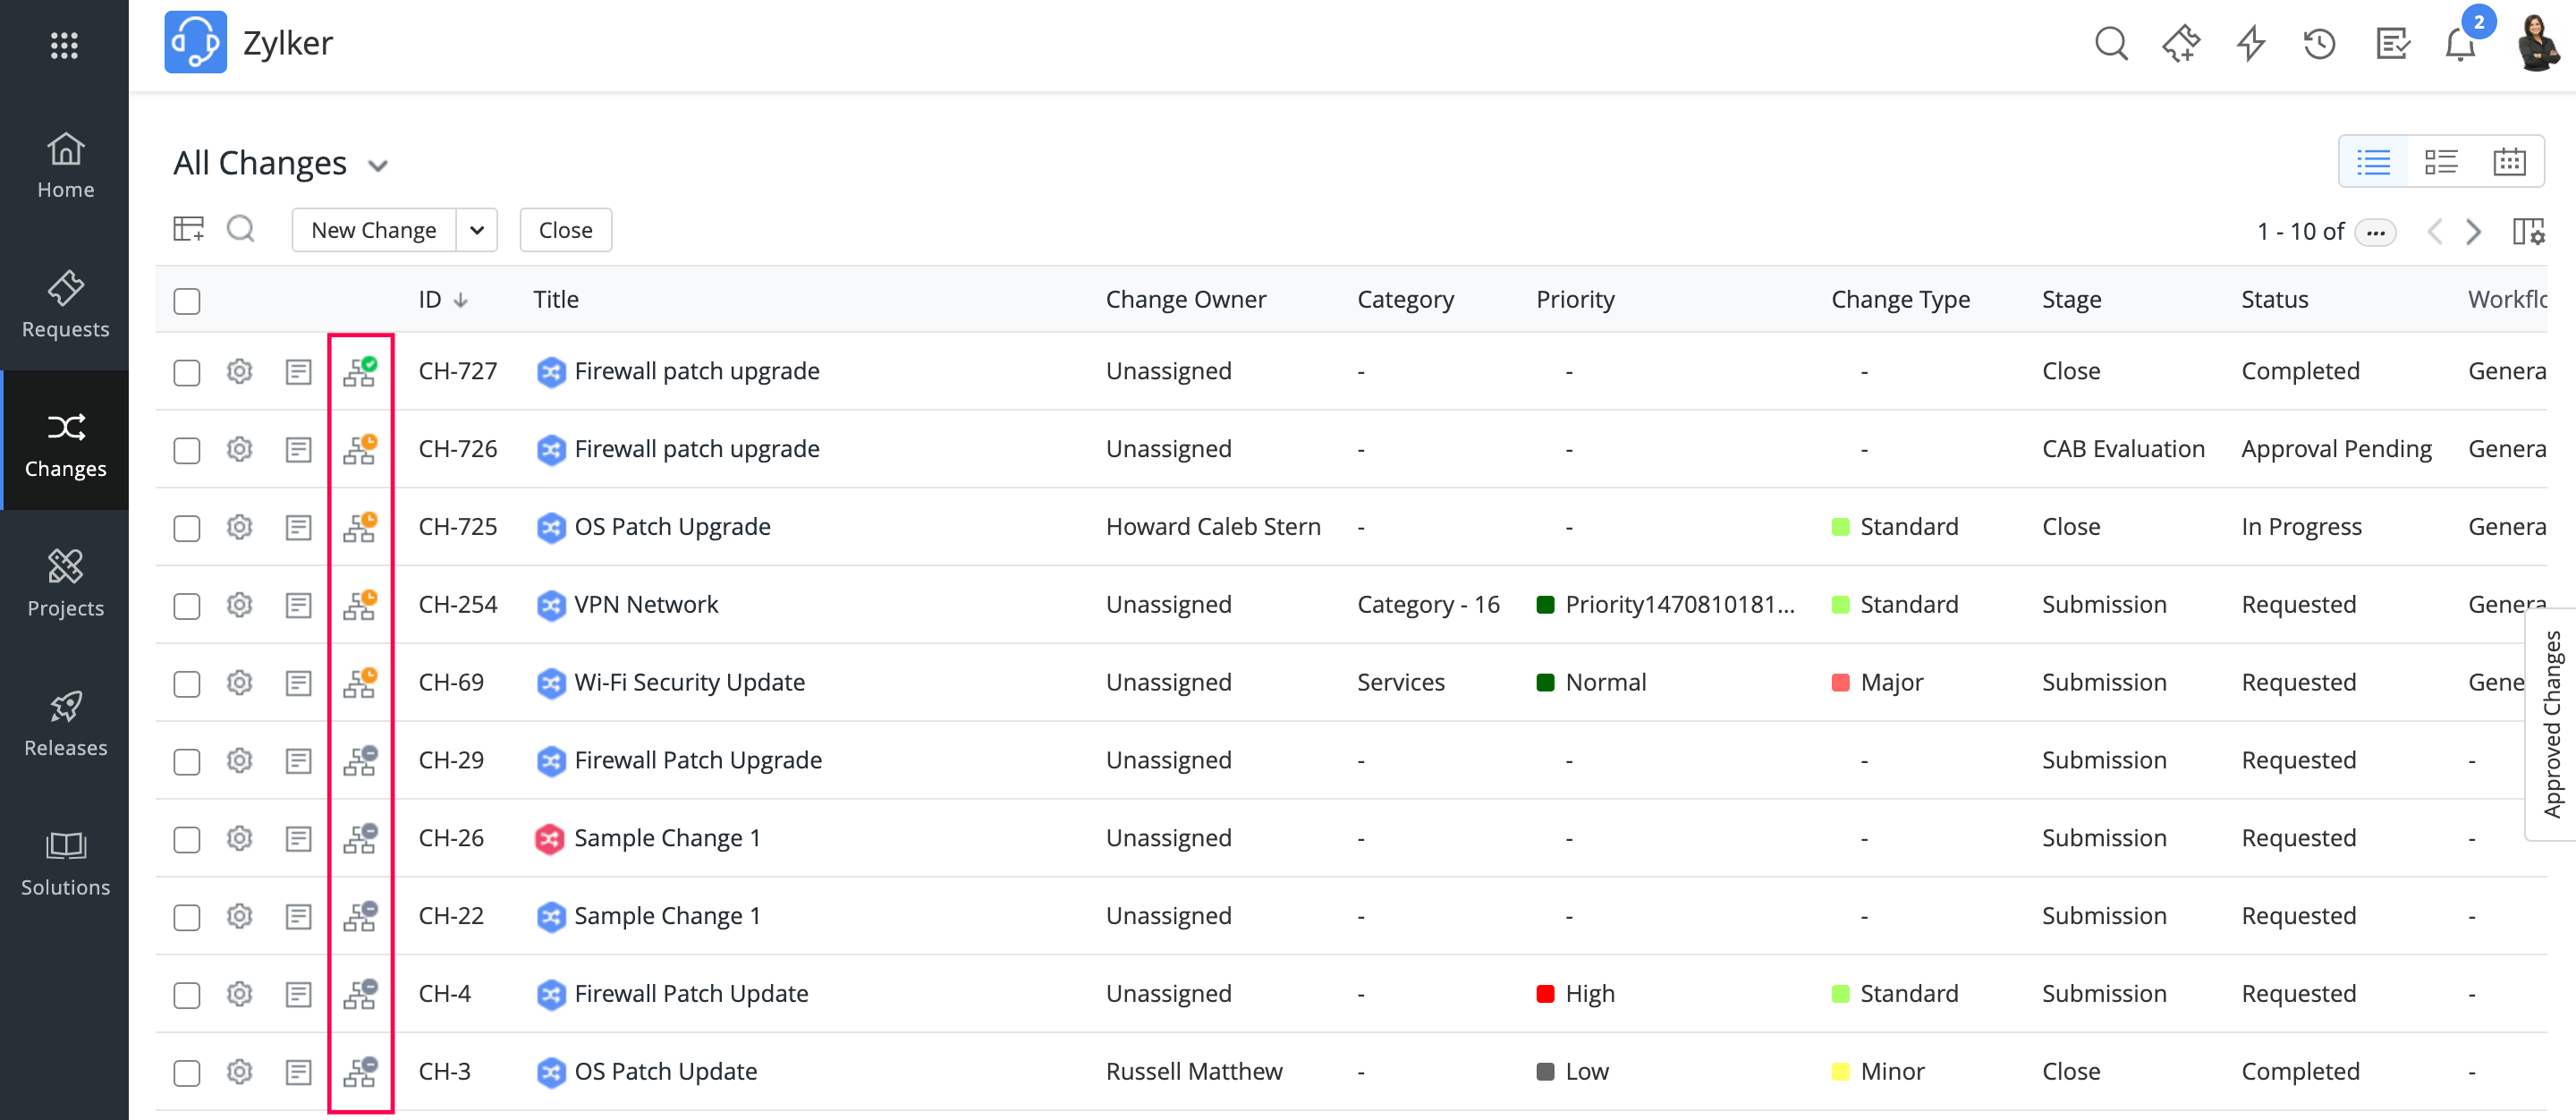Open the Wi-Fi Security Update change
Image resolution: width=2576 pixels, height=1120 pixels.
point(689,683)
